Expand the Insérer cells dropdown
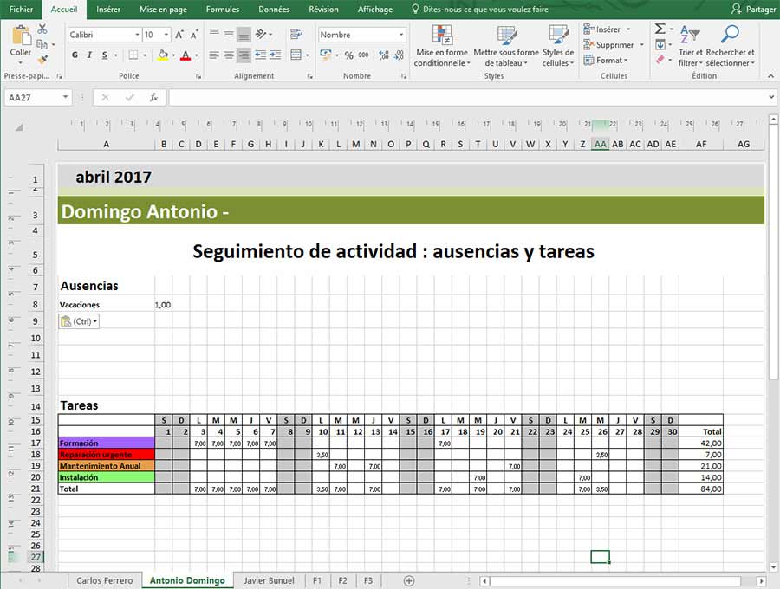780x589 pixels. pyautogui.click(x=628, y=29)
